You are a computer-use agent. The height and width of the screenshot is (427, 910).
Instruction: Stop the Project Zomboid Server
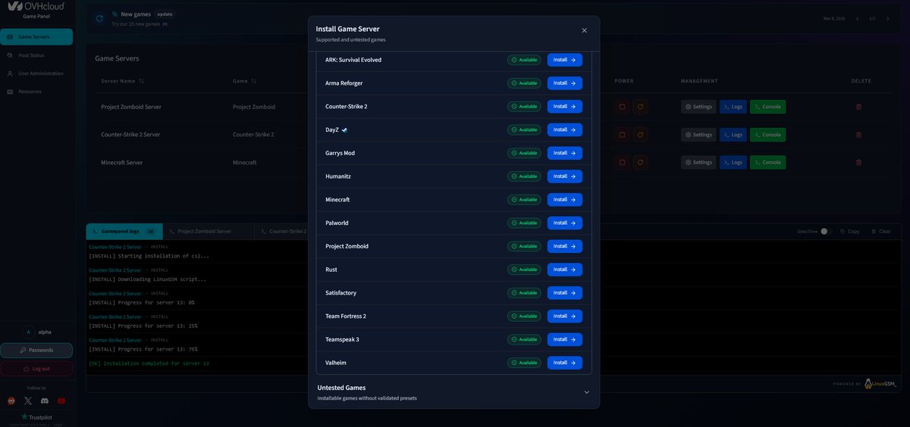[622, 107]
